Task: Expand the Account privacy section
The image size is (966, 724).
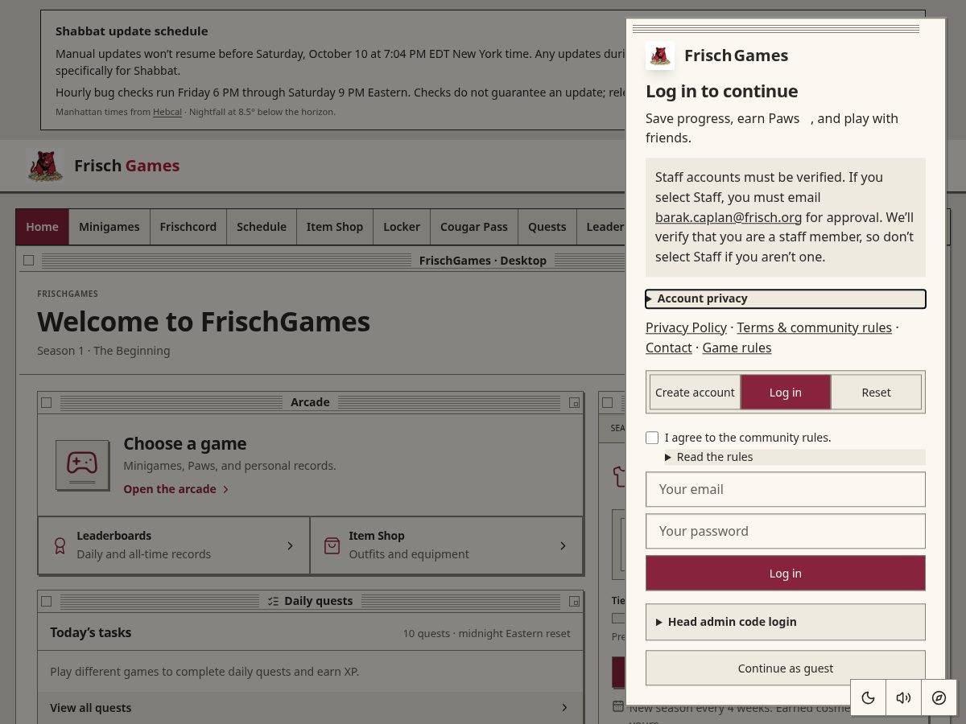Action: pos(786,298)
